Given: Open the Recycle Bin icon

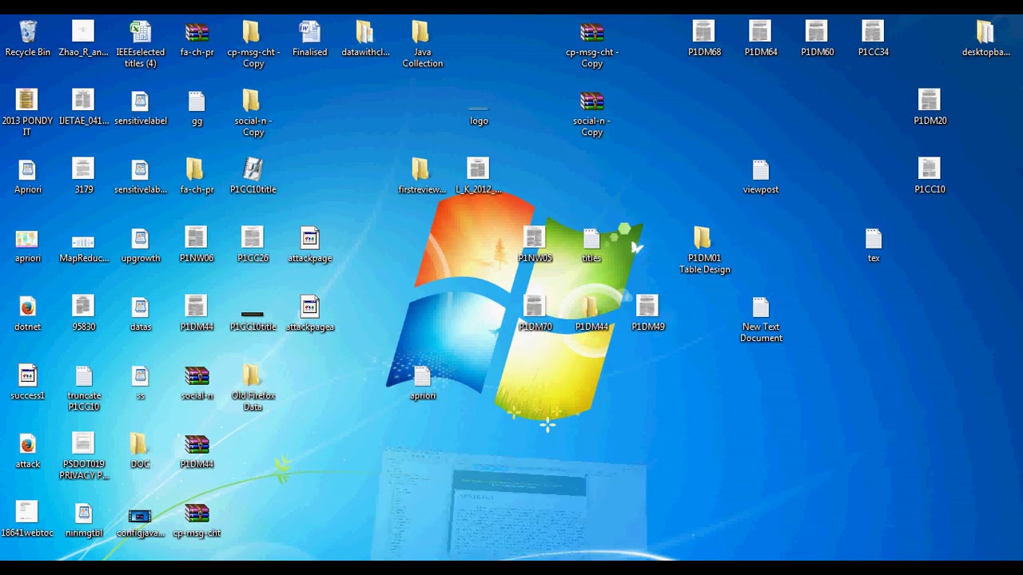Looking at the screenshot, I should coord(27,33).
